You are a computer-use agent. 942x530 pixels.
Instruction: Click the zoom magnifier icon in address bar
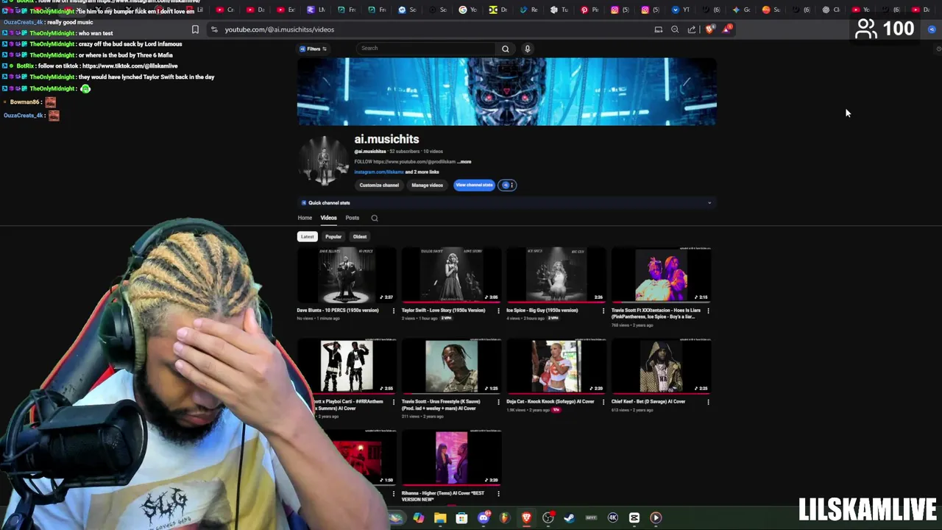(x=675, y=29)
